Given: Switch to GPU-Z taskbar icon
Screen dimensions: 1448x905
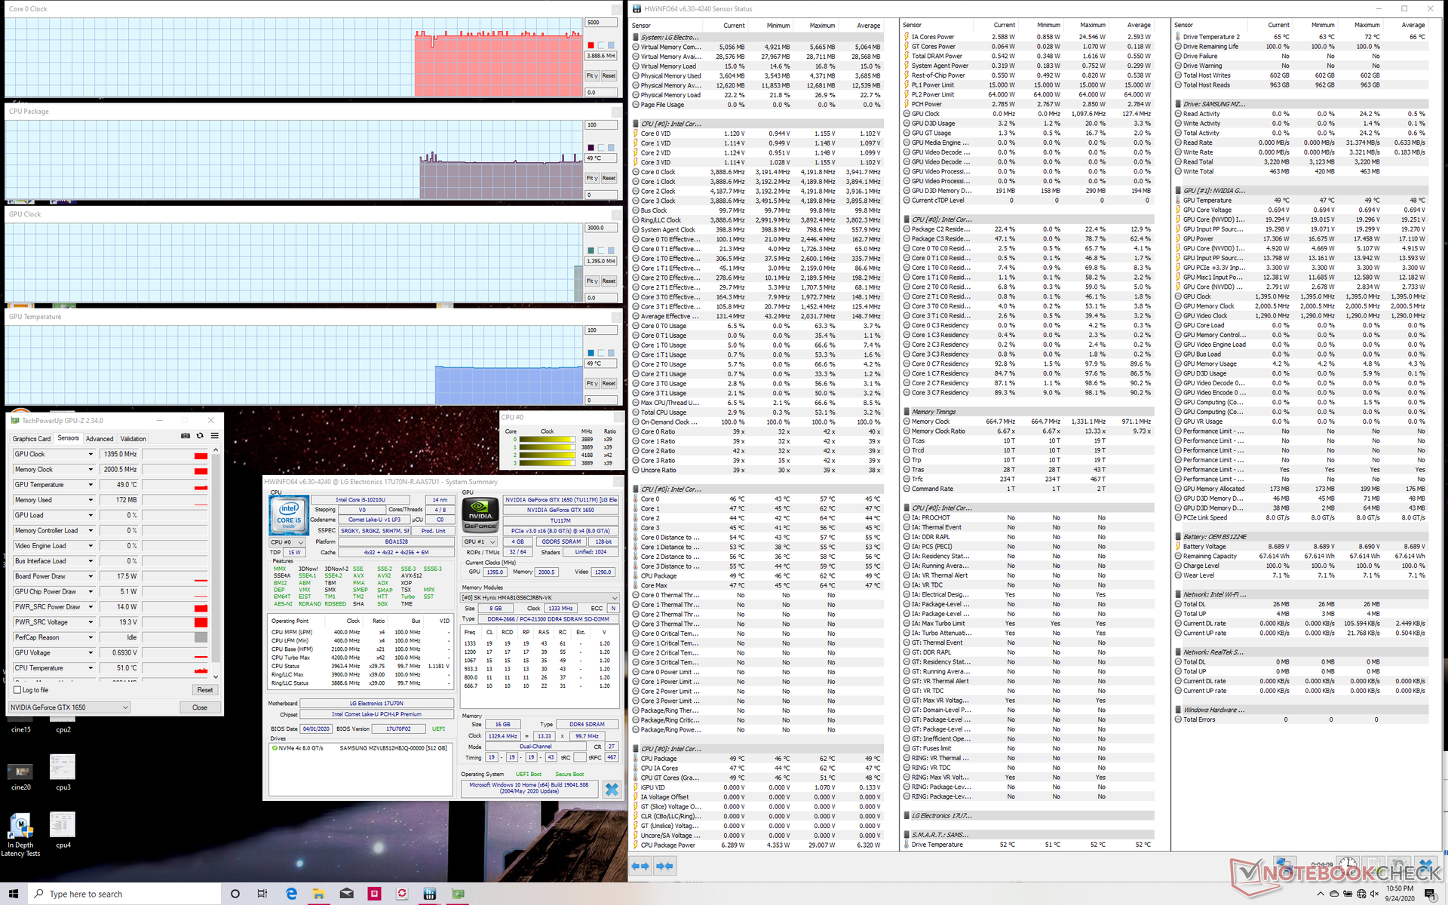Looking at the screenshot, I should pyautogui.click(x=458, y=894).
